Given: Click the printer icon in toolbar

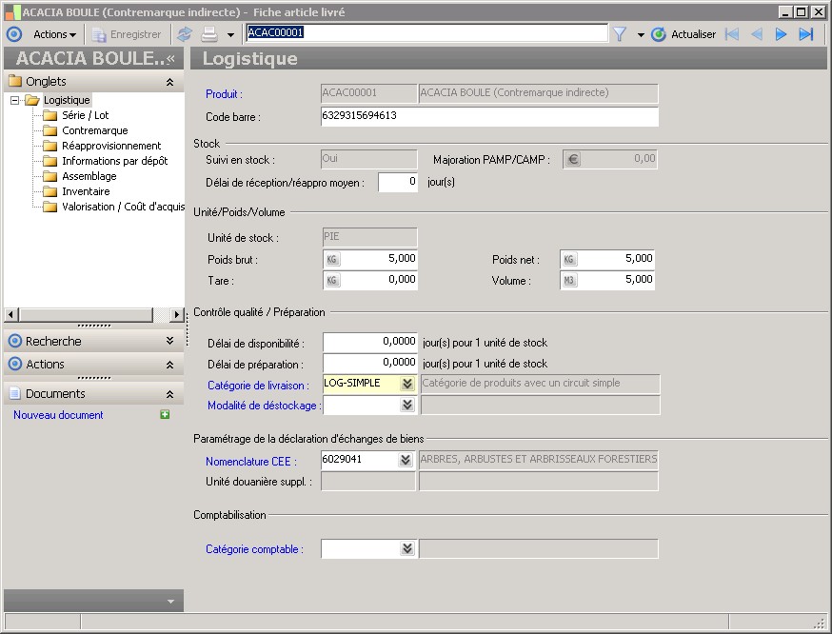Looking at the screenshot, I should [208, 34].
